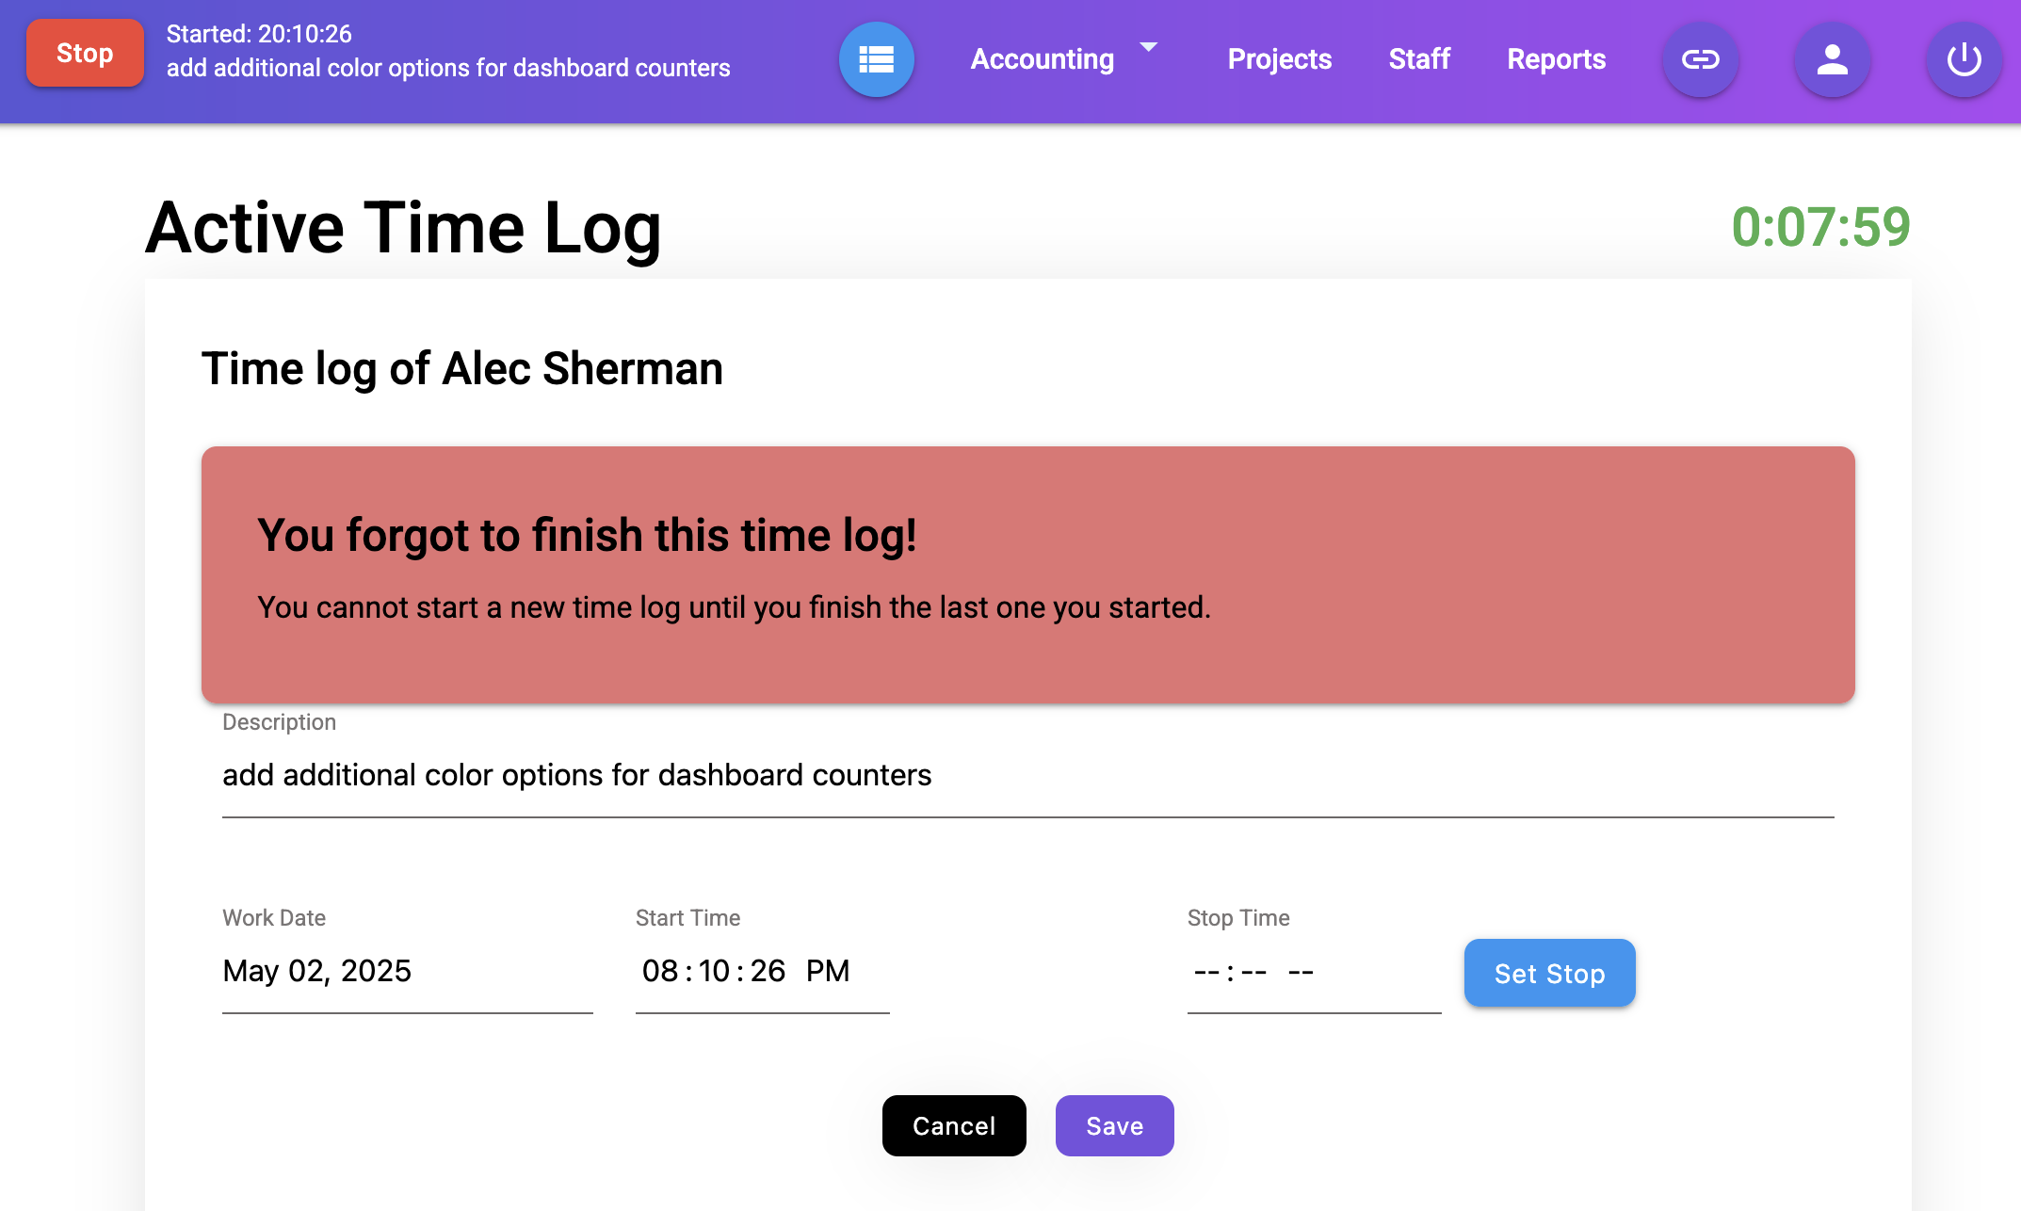
Task: Navigate to the Staff section
Action: (x=1419, y=58)
